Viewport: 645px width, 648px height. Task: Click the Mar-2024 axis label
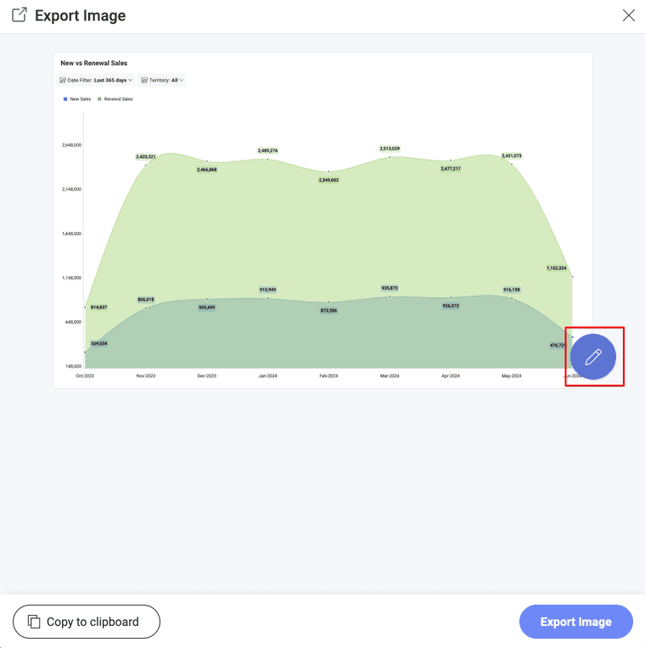tap(390, 376)
